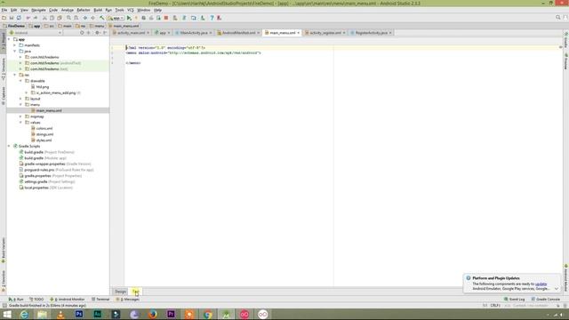Screen dimensions: 569x320
Task: Click the Help question mark toolbar icon
Action: tap(212, 18)
